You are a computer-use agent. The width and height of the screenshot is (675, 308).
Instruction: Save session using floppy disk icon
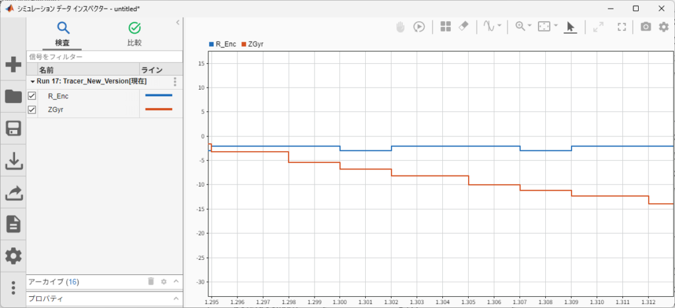[x=13, y=129]
